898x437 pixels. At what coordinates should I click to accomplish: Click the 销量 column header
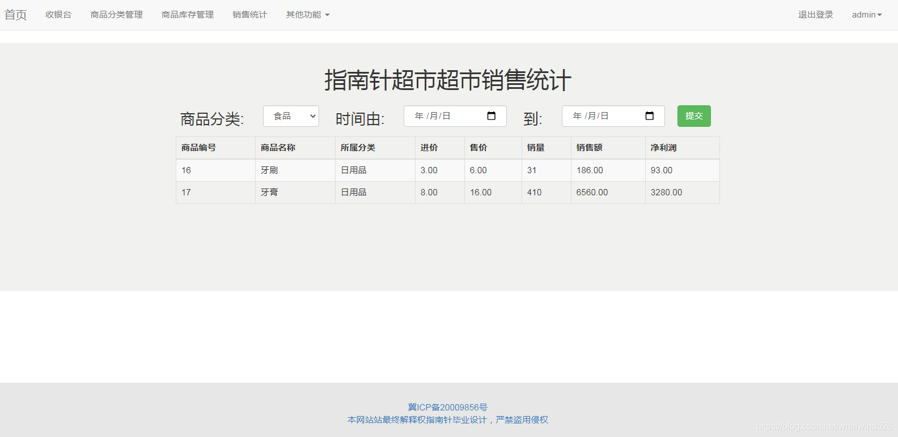[547, 148]
